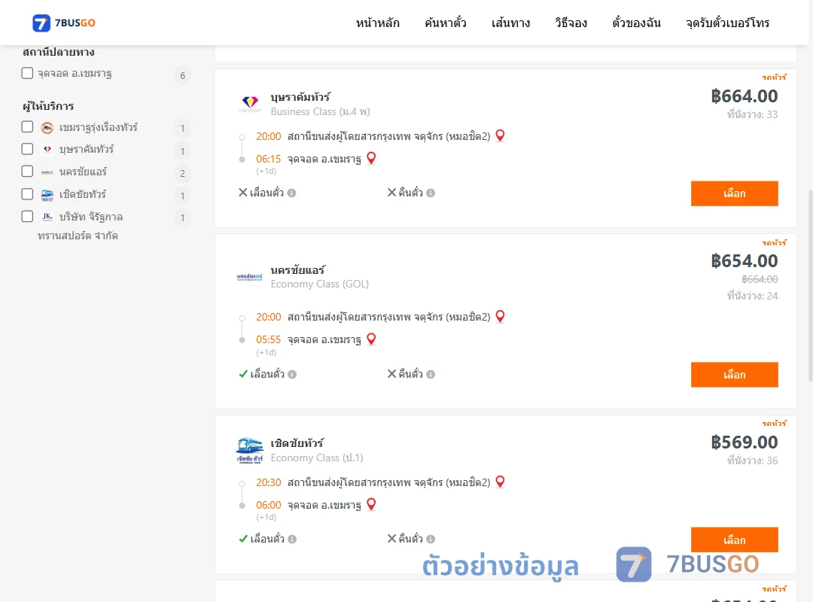The height and width of the screenshot is (602, 813).
Task: Tick the จุดจอด อ.เขมราฐ destination checkbox
Action: (28, 73)
